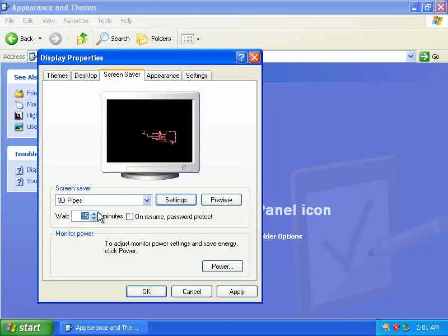Click the Sound troubleshooter help icon

19,181
